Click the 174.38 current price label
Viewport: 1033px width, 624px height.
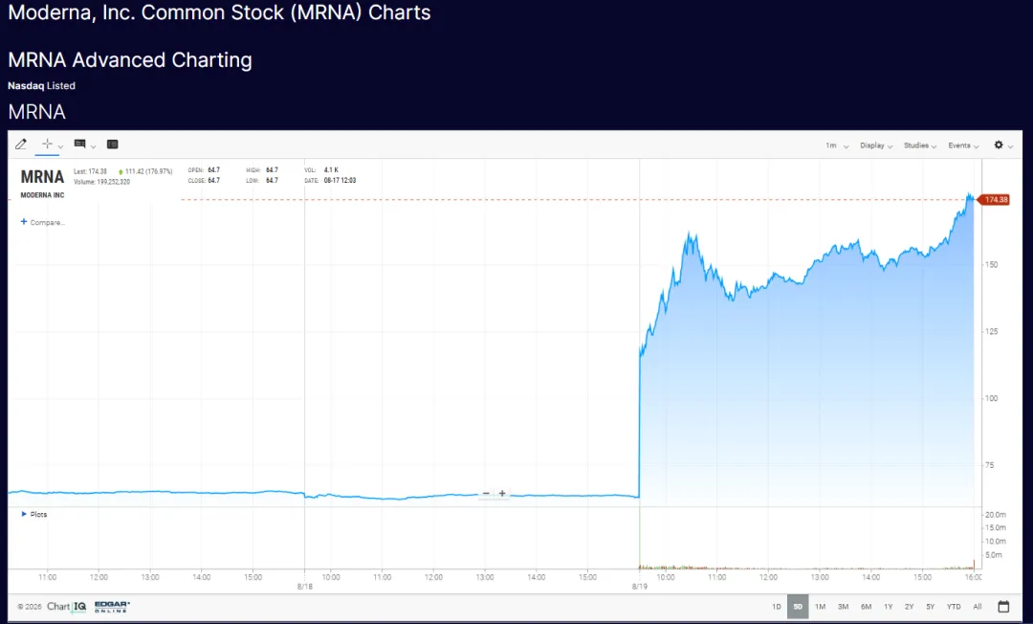(995, 200)
